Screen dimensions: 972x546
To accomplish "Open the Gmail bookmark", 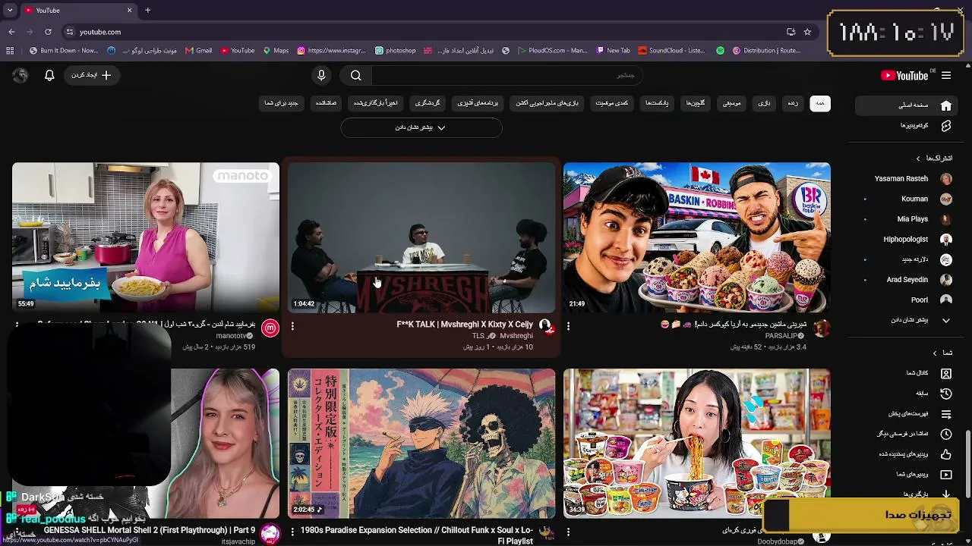I will tap(199, 51).
